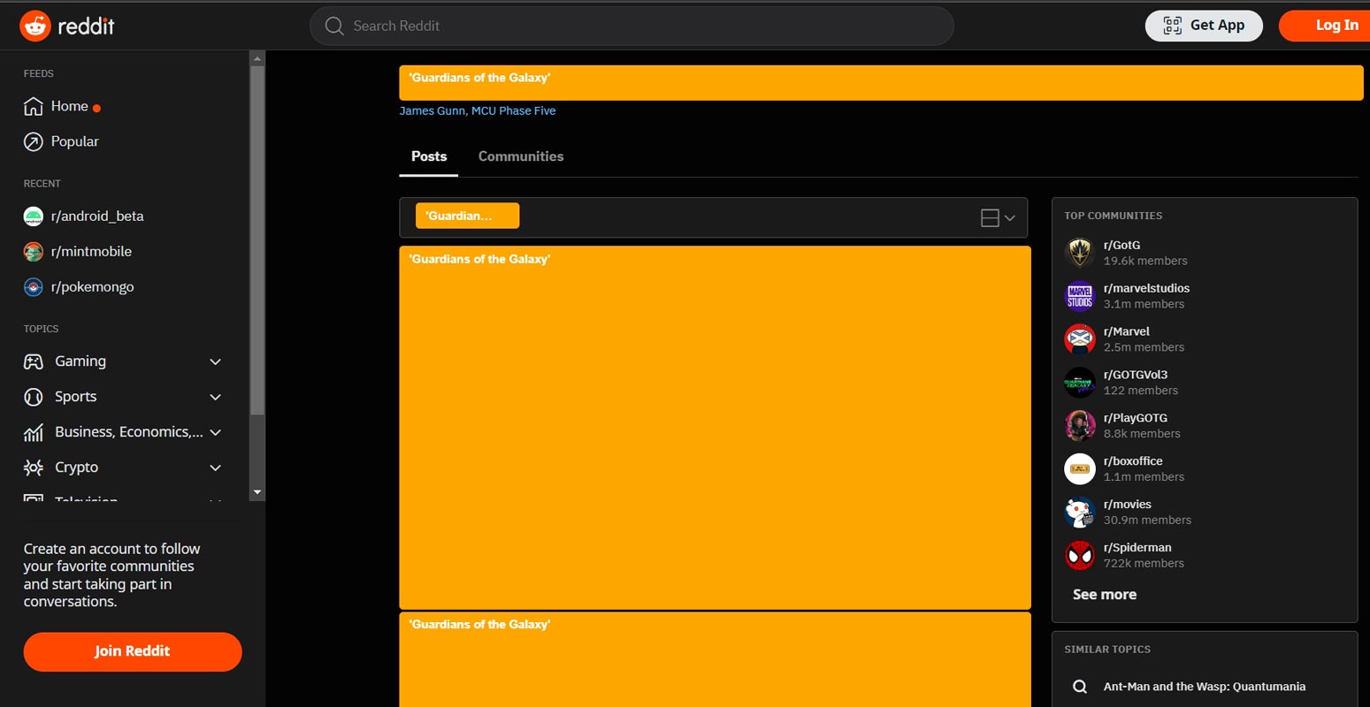
Task: Open the James Gunn, MCU Phase Five link
Action: point(478,110)
